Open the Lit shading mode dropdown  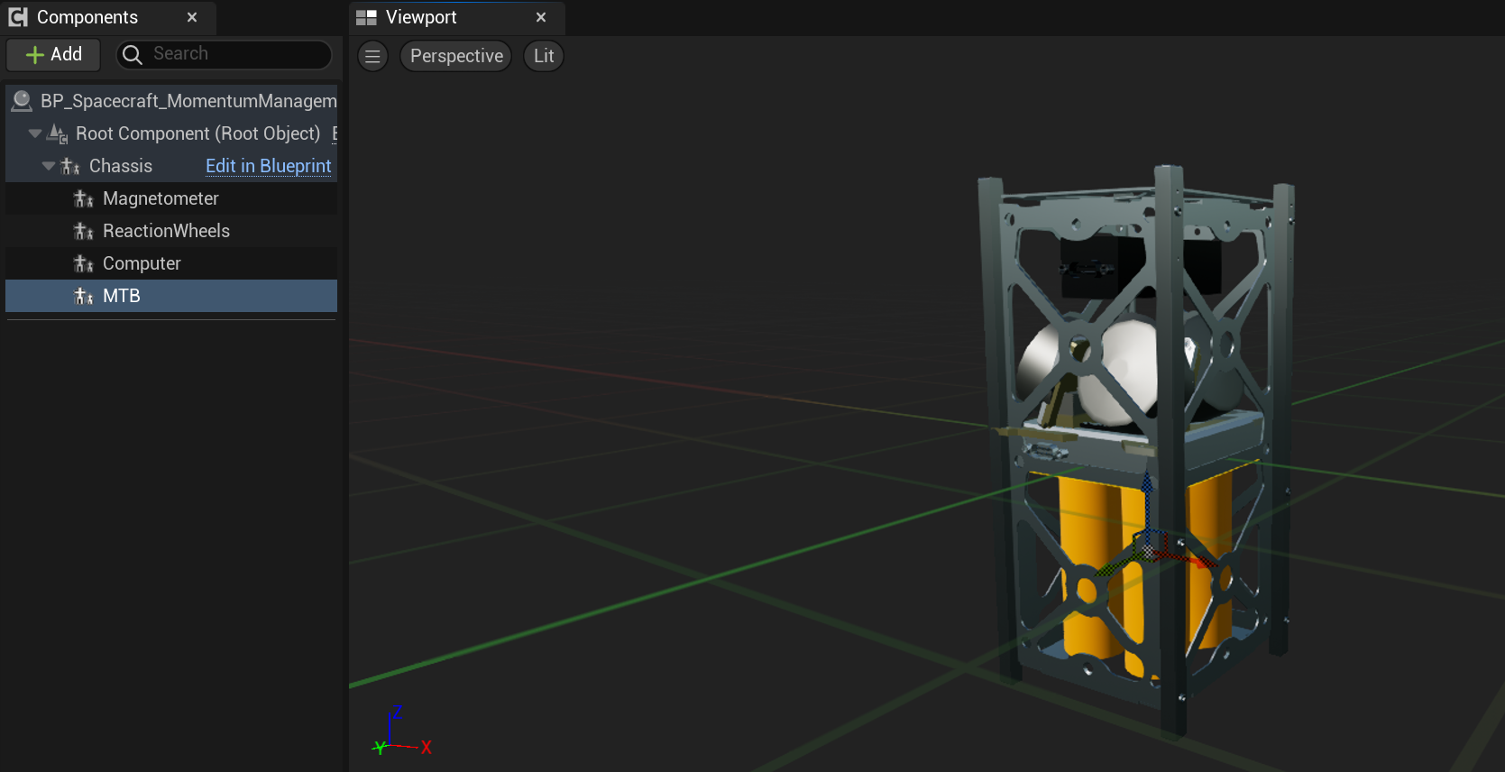544,56
